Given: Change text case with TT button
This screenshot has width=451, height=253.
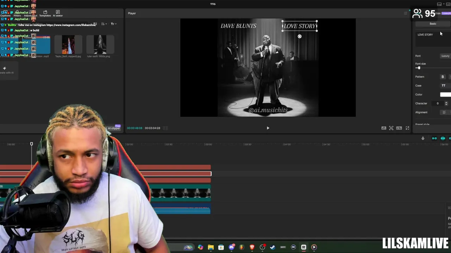Looking at the screenshot, I should click(443, 85).
